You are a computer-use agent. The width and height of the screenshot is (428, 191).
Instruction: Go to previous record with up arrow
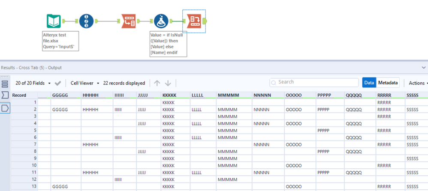157,83
